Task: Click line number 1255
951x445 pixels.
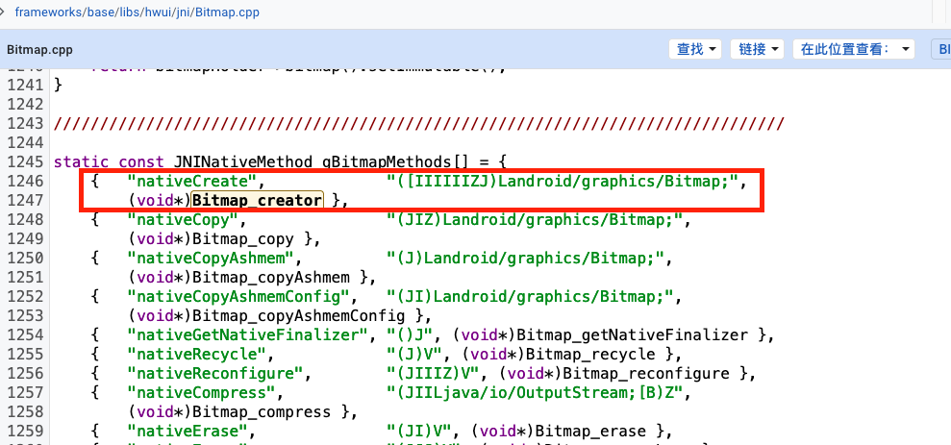Action: (x=25, y=355)
